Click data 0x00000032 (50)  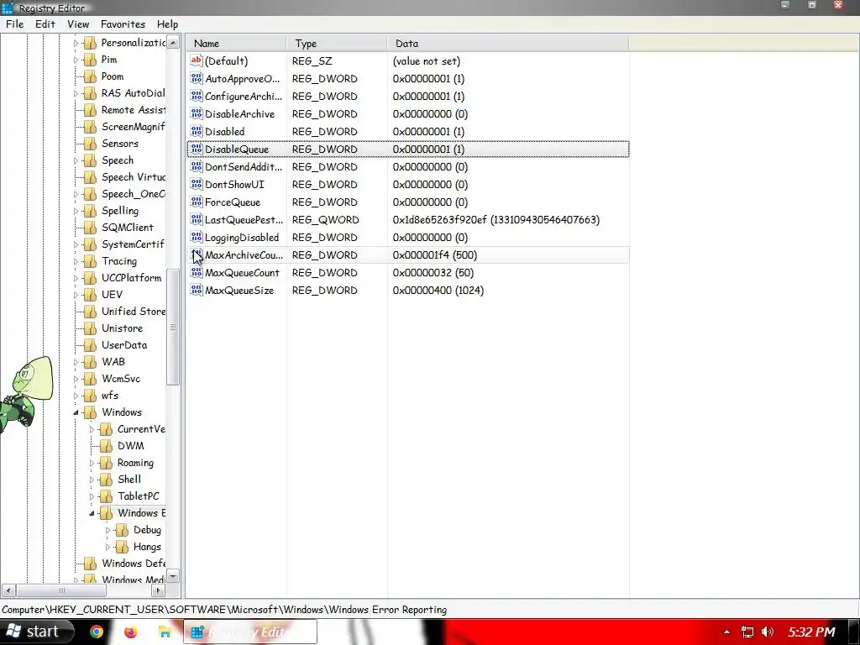433,273
